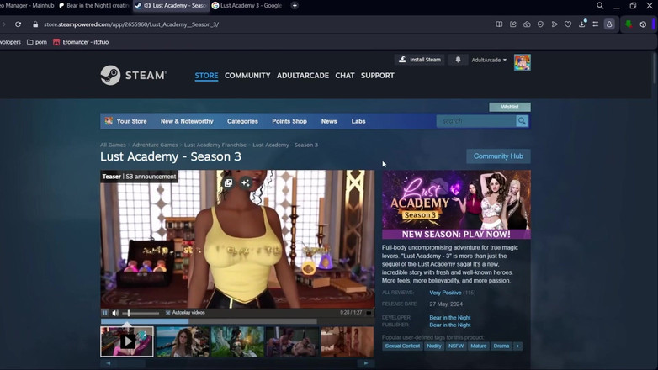
Task: Toggle the Autoplay videos checkbox
Action: click(168, 313)
